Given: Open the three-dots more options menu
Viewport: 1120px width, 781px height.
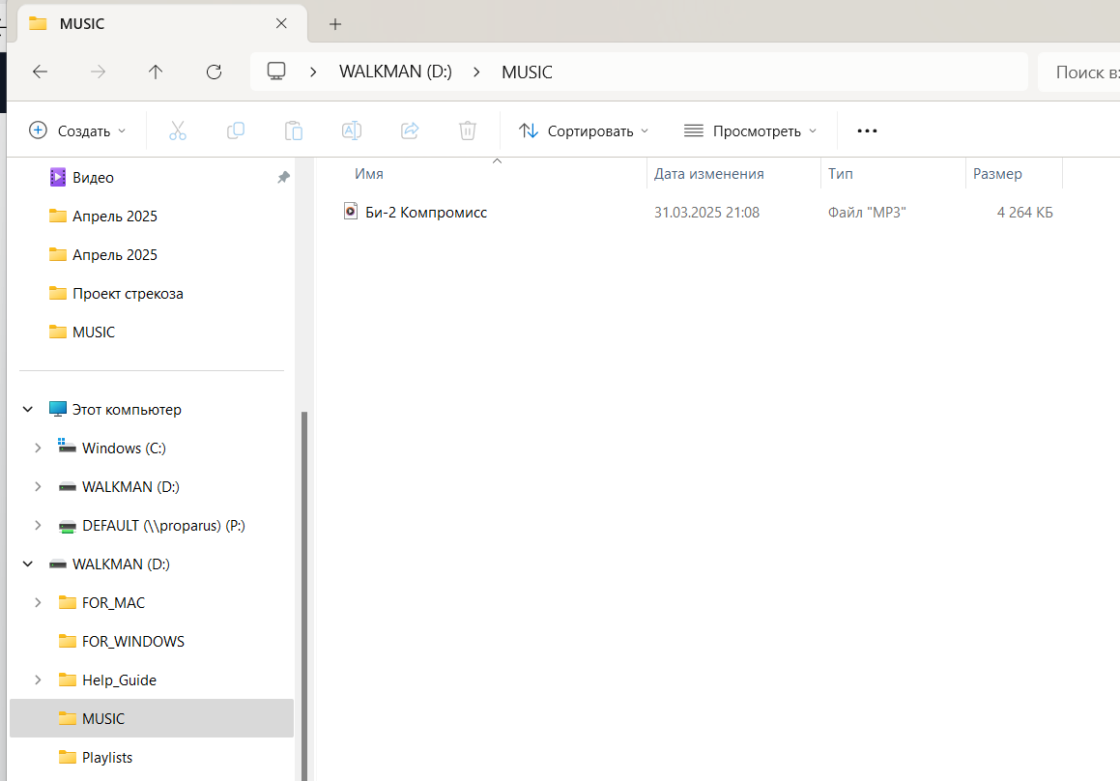Looking at the screenshot, I should 867,130.
